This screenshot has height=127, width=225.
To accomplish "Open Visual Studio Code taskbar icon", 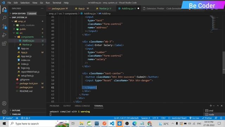I will coord(112,123).
